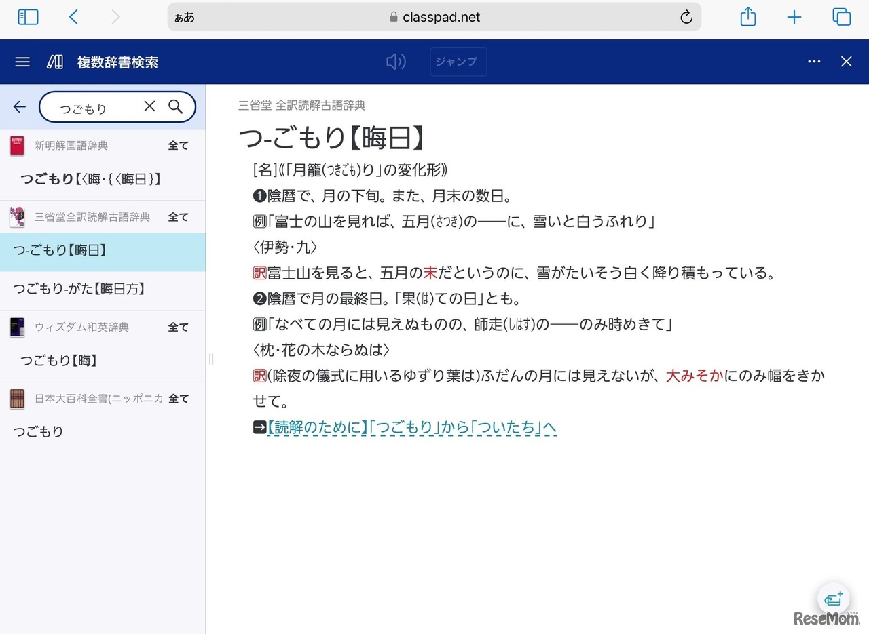Expand all results for ウィズダム和英辞典

click(x=178, y=327)
